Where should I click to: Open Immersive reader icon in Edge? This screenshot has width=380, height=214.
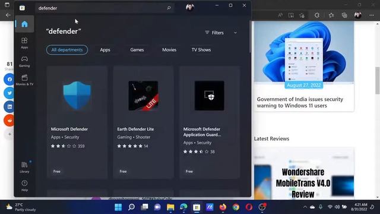coord(291,15)
